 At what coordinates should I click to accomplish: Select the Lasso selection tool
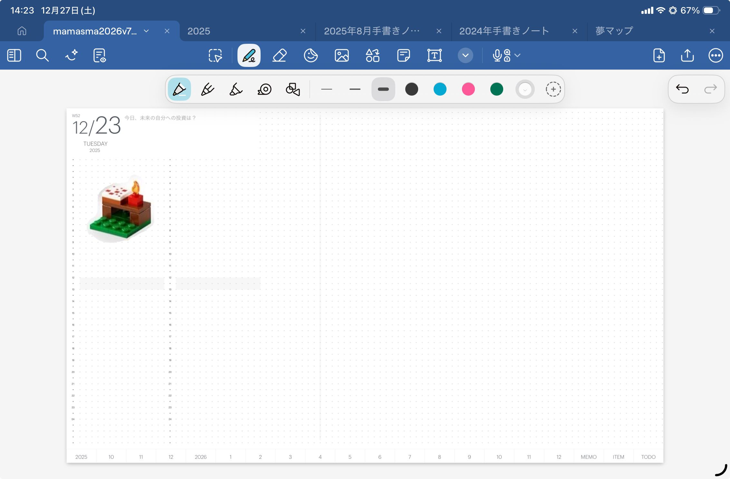coord(215,55)
